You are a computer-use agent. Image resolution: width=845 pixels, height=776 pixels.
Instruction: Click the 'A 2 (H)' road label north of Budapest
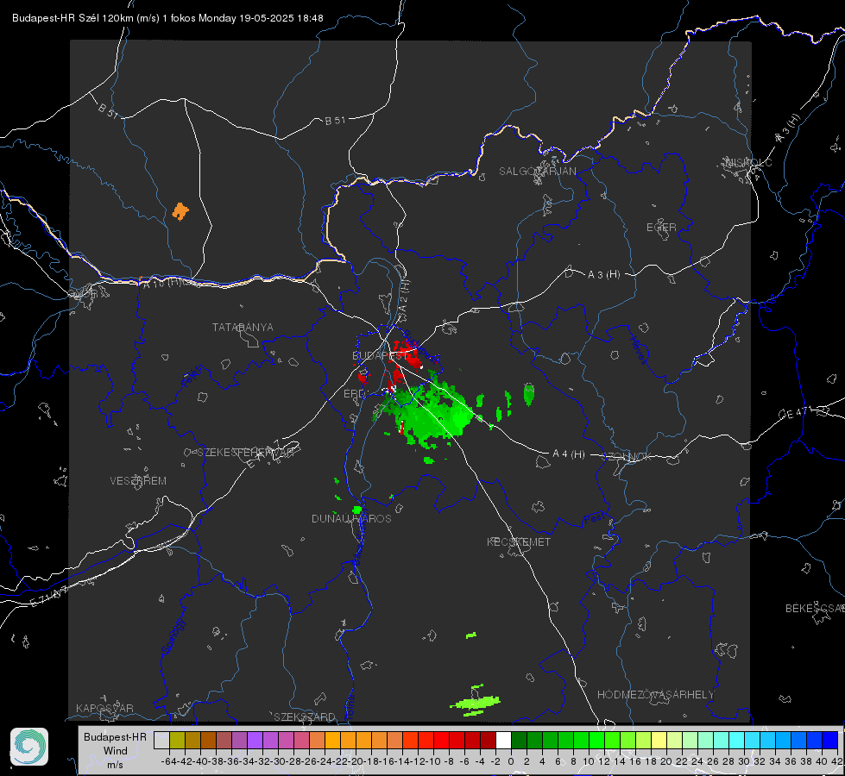click(404, 295)
